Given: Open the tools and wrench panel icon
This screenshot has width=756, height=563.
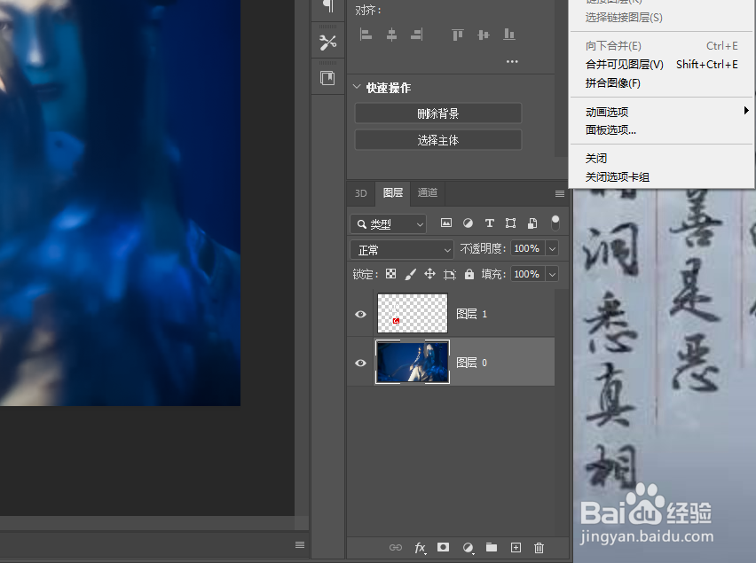Looking at the screenshot, I should [327, 43].
